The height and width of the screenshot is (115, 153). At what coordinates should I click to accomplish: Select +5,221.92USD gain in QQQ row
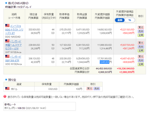(127, 30)
